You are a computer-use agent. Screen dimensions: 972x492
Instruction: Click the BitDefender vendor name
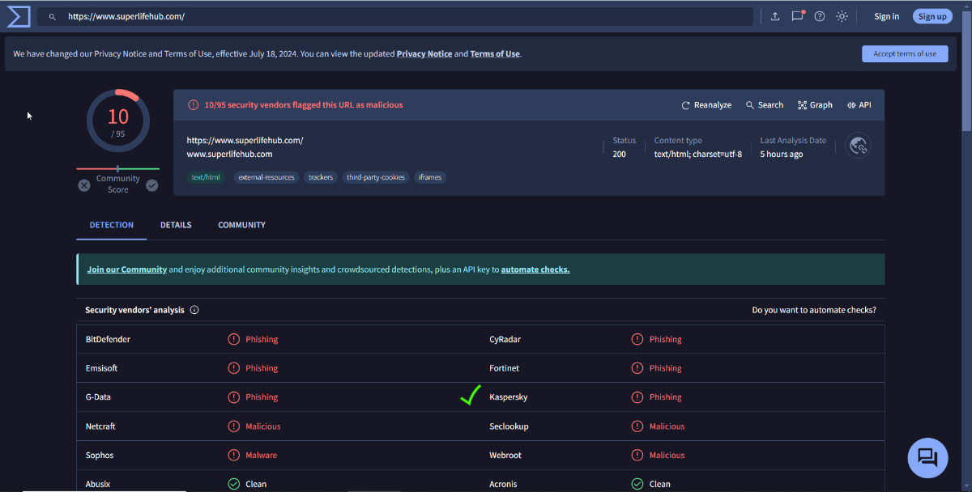pyautogui.click(x=108, y=339)
